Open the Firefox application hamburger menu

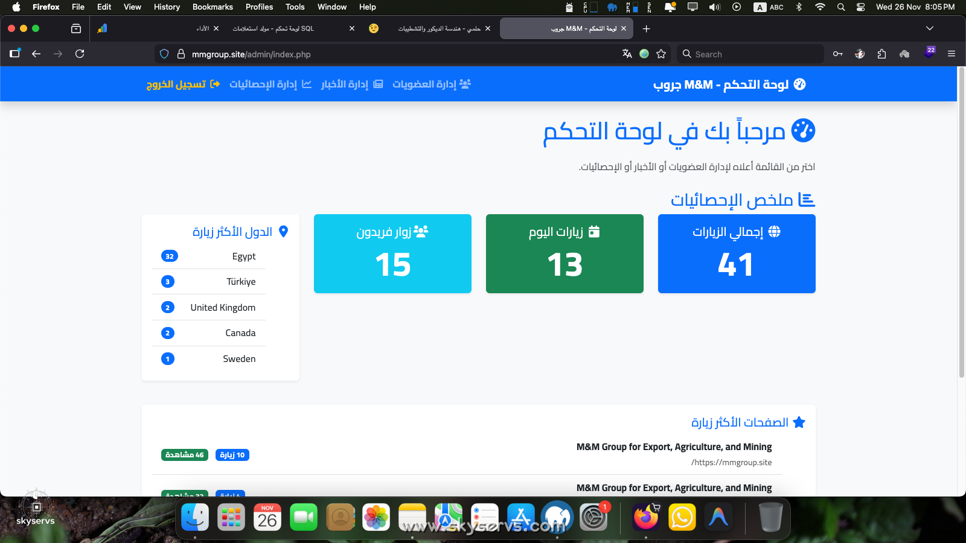tap(952, 54)
